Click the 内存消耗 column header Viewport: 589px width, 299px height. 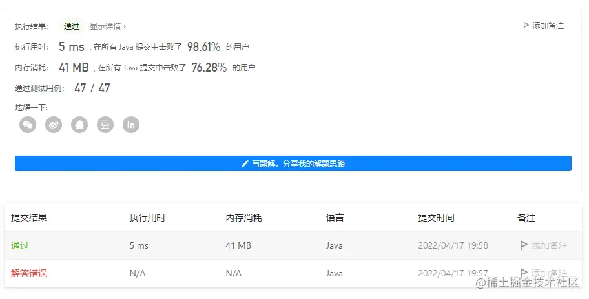tap(243, 218)
